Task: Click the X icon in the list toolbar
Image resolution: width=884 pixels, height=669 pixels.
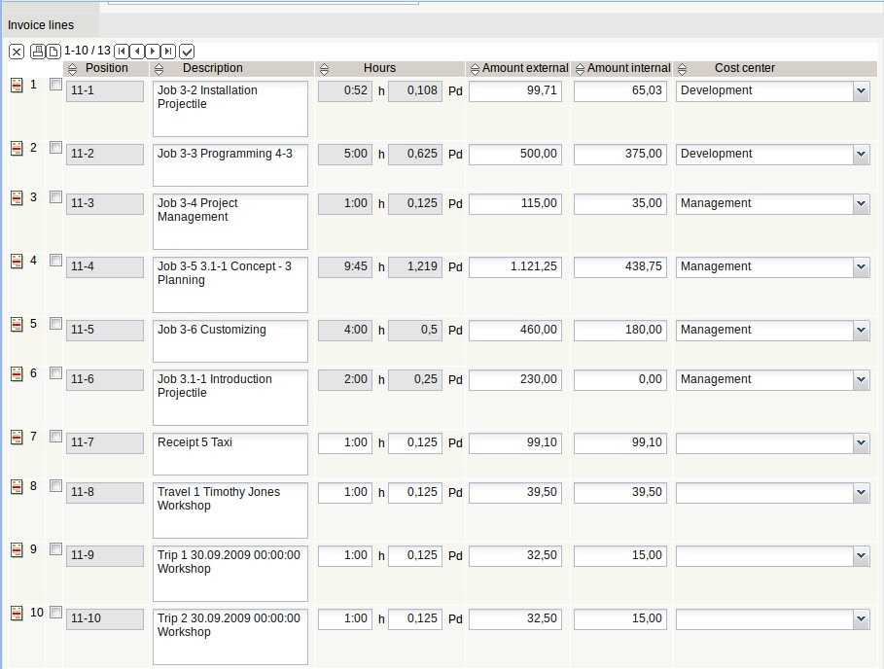Action: pos(17,52)
